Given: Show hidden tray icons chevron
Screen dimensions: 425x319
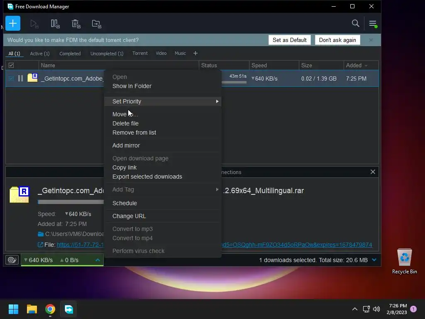Looking at the screenshot, I should pos(354,309).
